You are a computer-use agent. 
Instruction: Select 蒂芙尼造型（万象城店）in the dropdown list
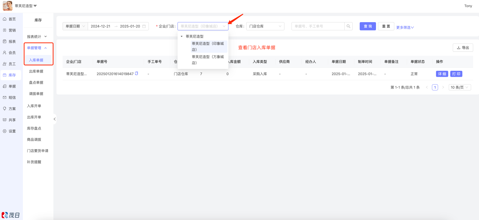[208, 60]
